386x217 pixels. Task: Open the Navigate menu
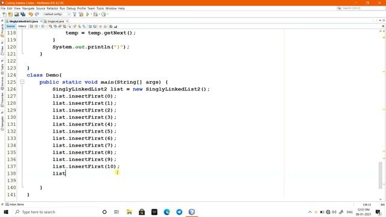pos(28,8)
